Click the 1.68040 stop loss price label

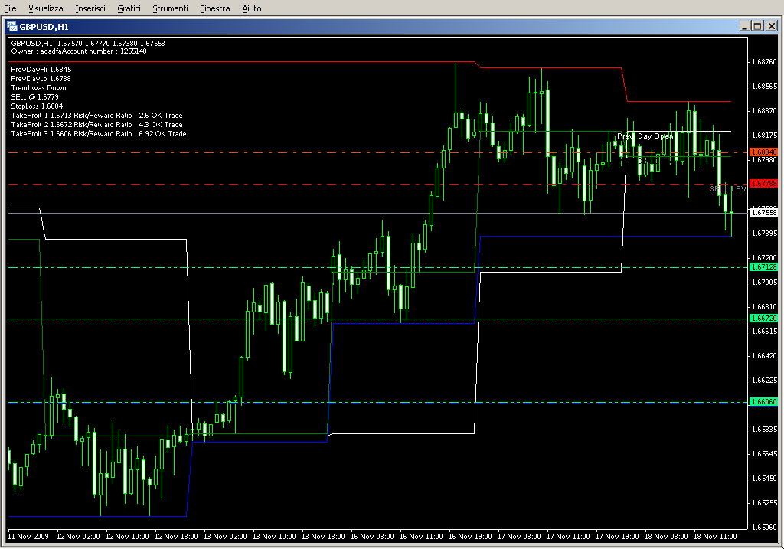pos(764,152)
